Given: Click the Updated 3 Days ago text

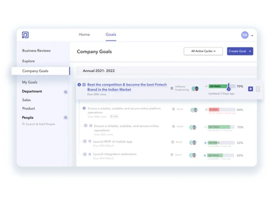Looking at the screenshot, I should [x=221, y=94].
